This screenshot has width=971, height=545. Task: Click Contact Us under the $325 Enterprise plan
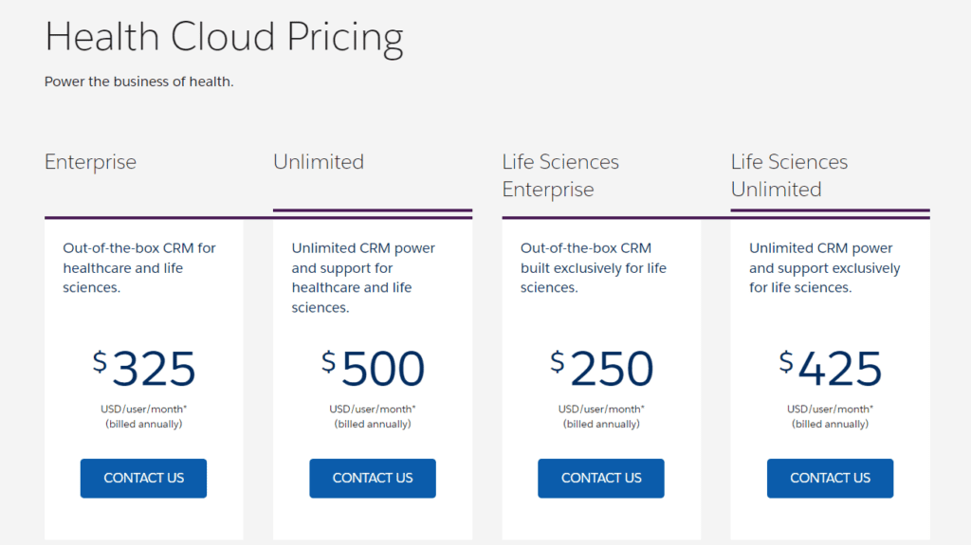[x=143, y=478]
